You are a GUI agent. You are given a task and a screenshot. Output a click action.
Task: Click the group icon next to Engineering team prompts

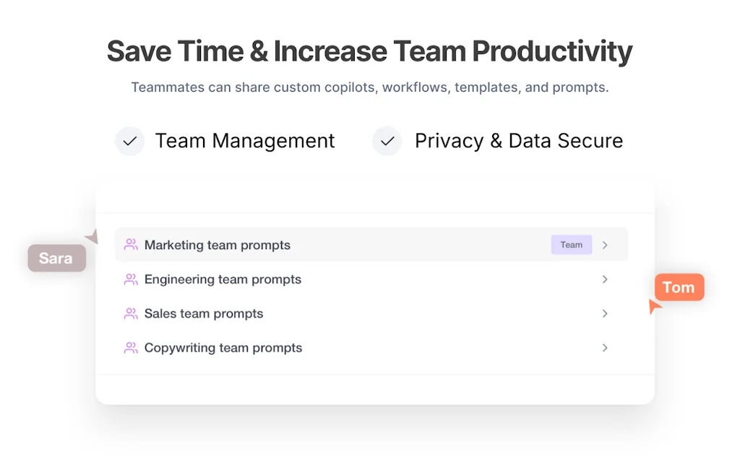[131, 279]
